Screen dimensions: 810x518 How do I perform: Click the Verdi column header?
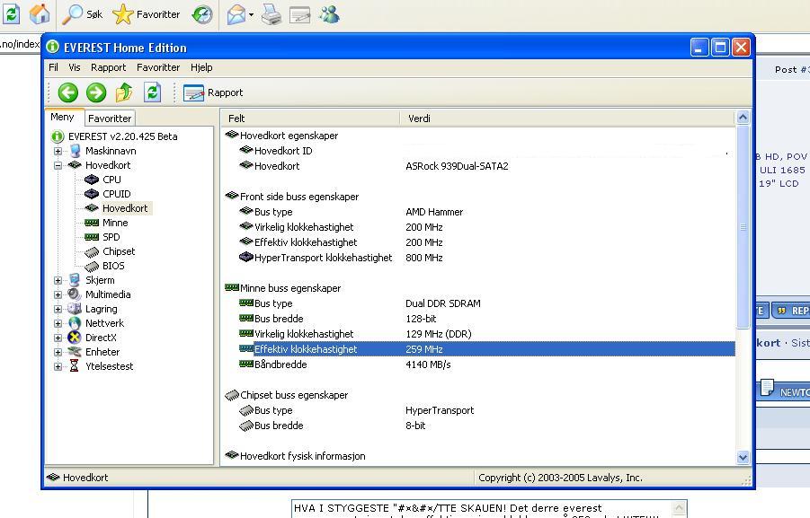(x=567, y=119)
